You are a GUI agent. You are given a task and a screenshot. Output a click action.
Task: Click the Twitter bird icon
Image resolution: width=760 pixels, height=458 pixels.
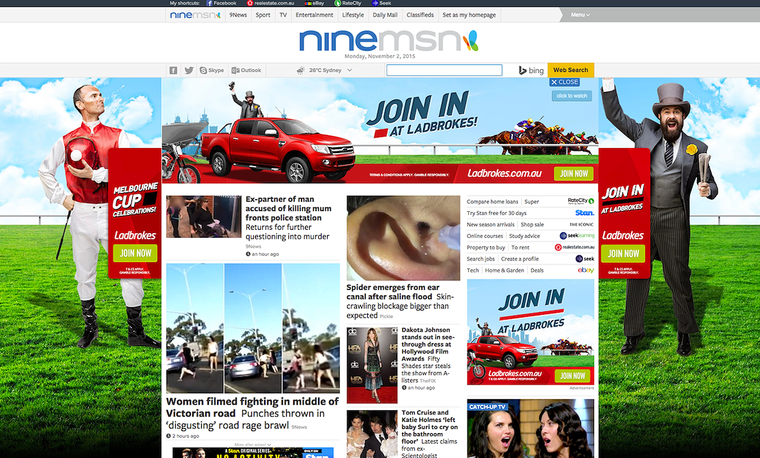pos(189,71)
